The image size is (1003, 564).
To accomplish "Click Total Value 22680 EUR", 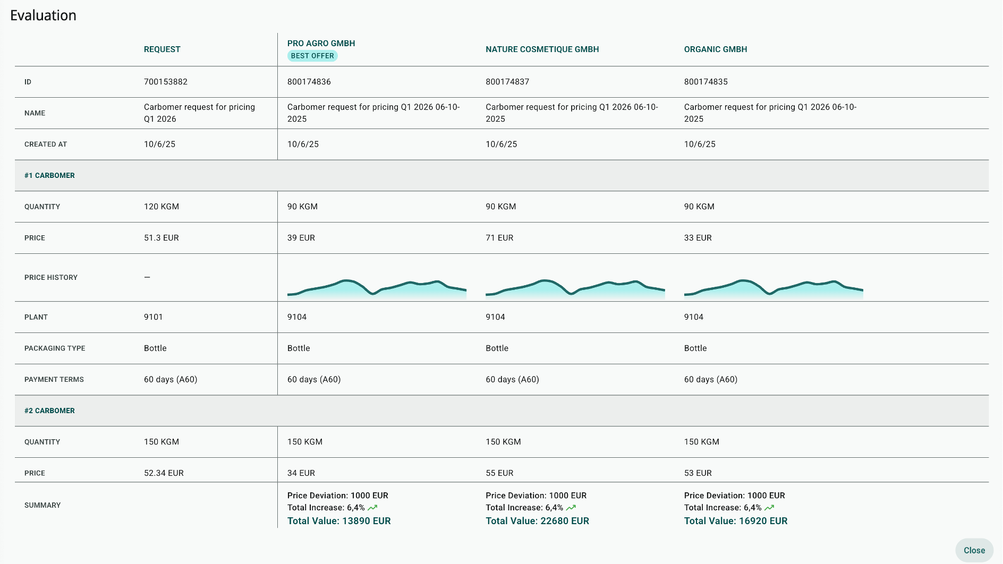I will pos(537,521).
